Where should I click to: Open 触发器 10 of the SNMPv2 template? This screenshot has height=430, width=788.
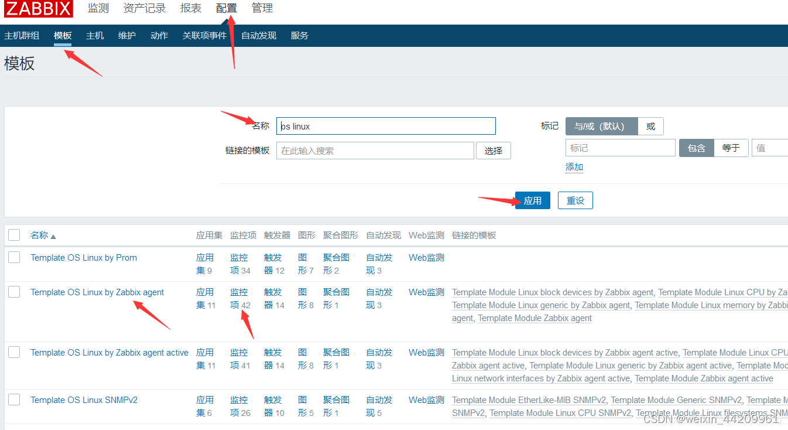point(273,407)
